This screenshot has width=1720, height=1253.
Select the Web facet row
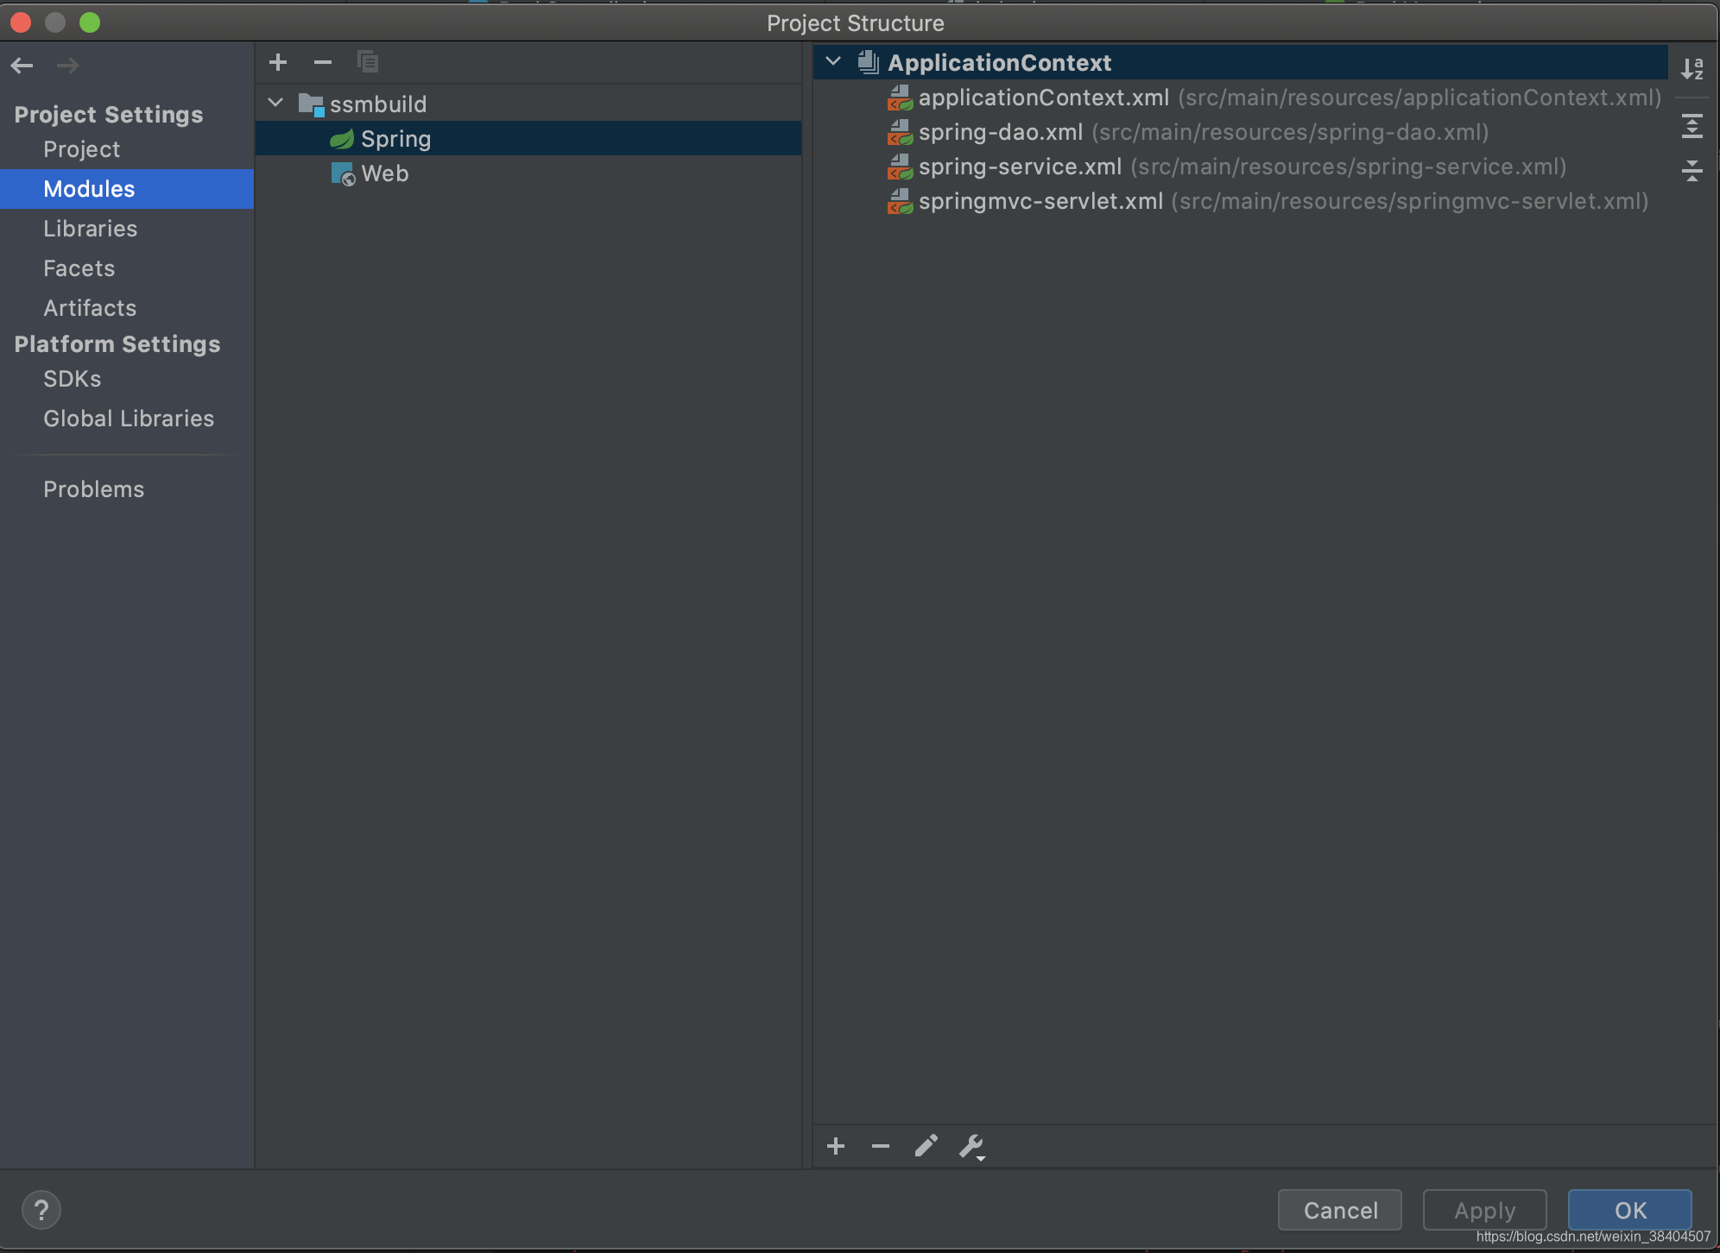pyautogui.click(x=528, y=173)
